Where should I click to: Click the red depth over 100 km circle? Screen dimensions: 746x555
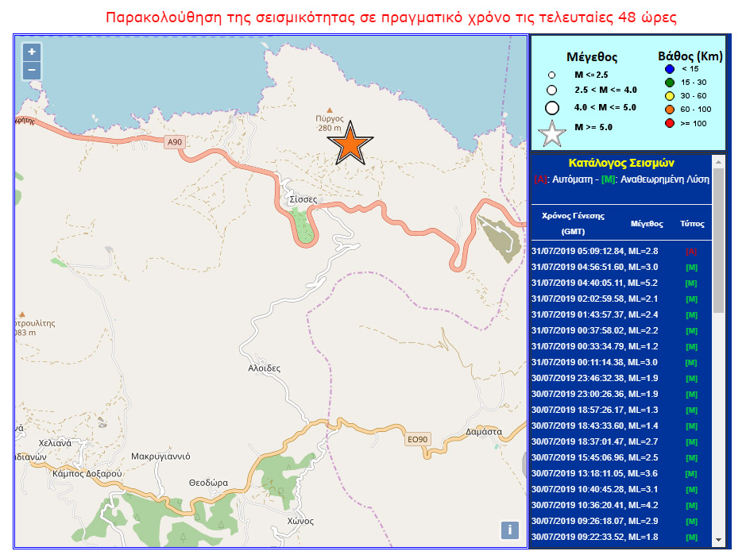(x=669, y=121)
